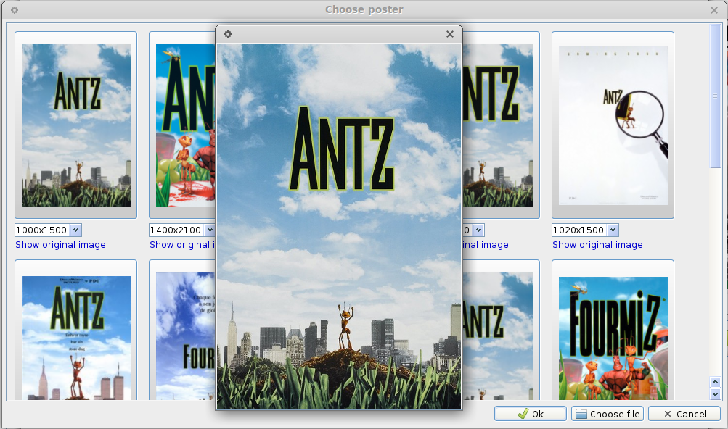728x429 pixels.
Task: Click the scrollbar up arrow in the poster list
Action: pyautogui.click(x=715, y=382)
